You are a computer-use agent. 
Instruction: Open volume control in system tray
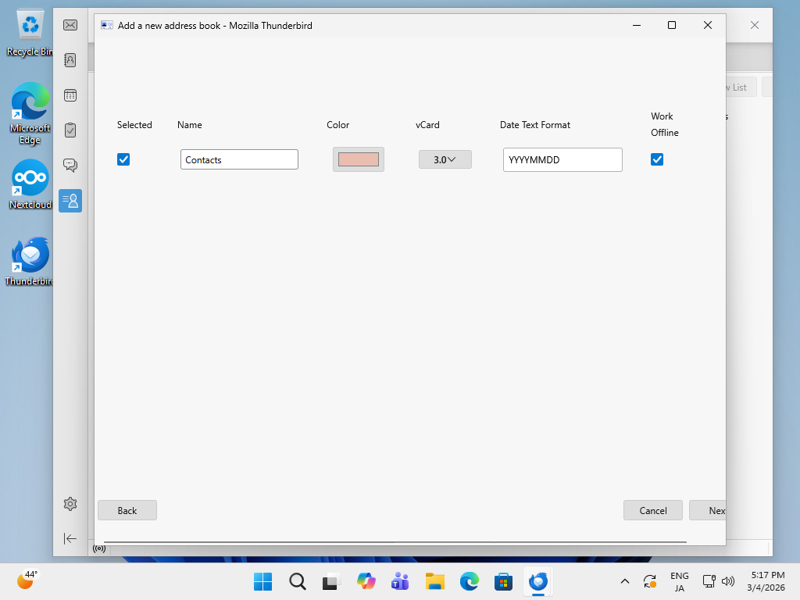pos(728,581)
